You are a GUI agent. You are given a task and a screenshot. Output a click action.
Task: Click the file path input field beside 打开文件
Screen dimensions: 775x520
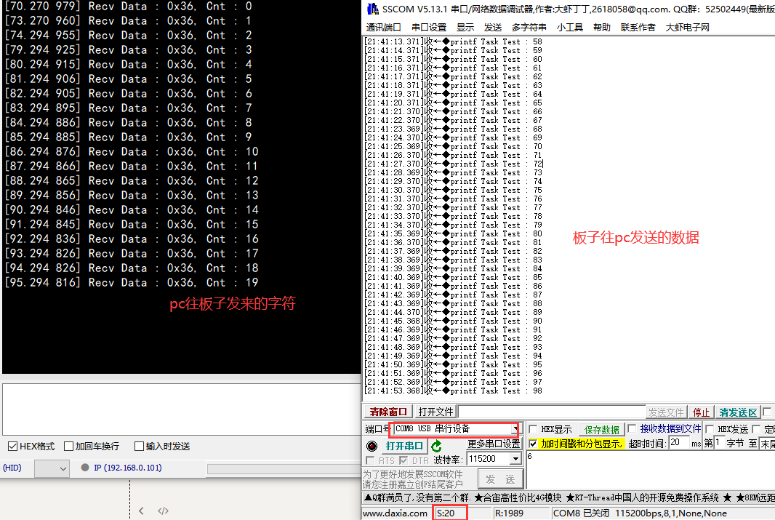pos(552,412)
